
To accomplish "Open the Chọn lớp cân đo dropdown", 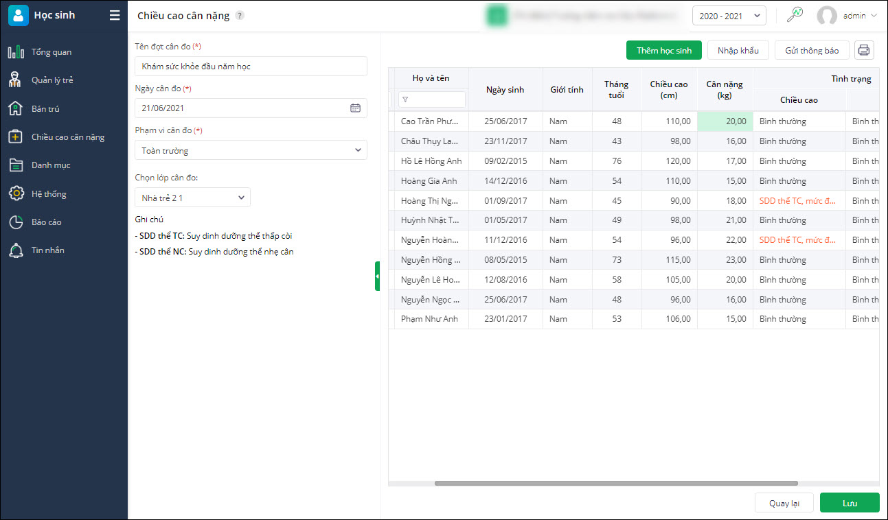I will coord(192,198).
